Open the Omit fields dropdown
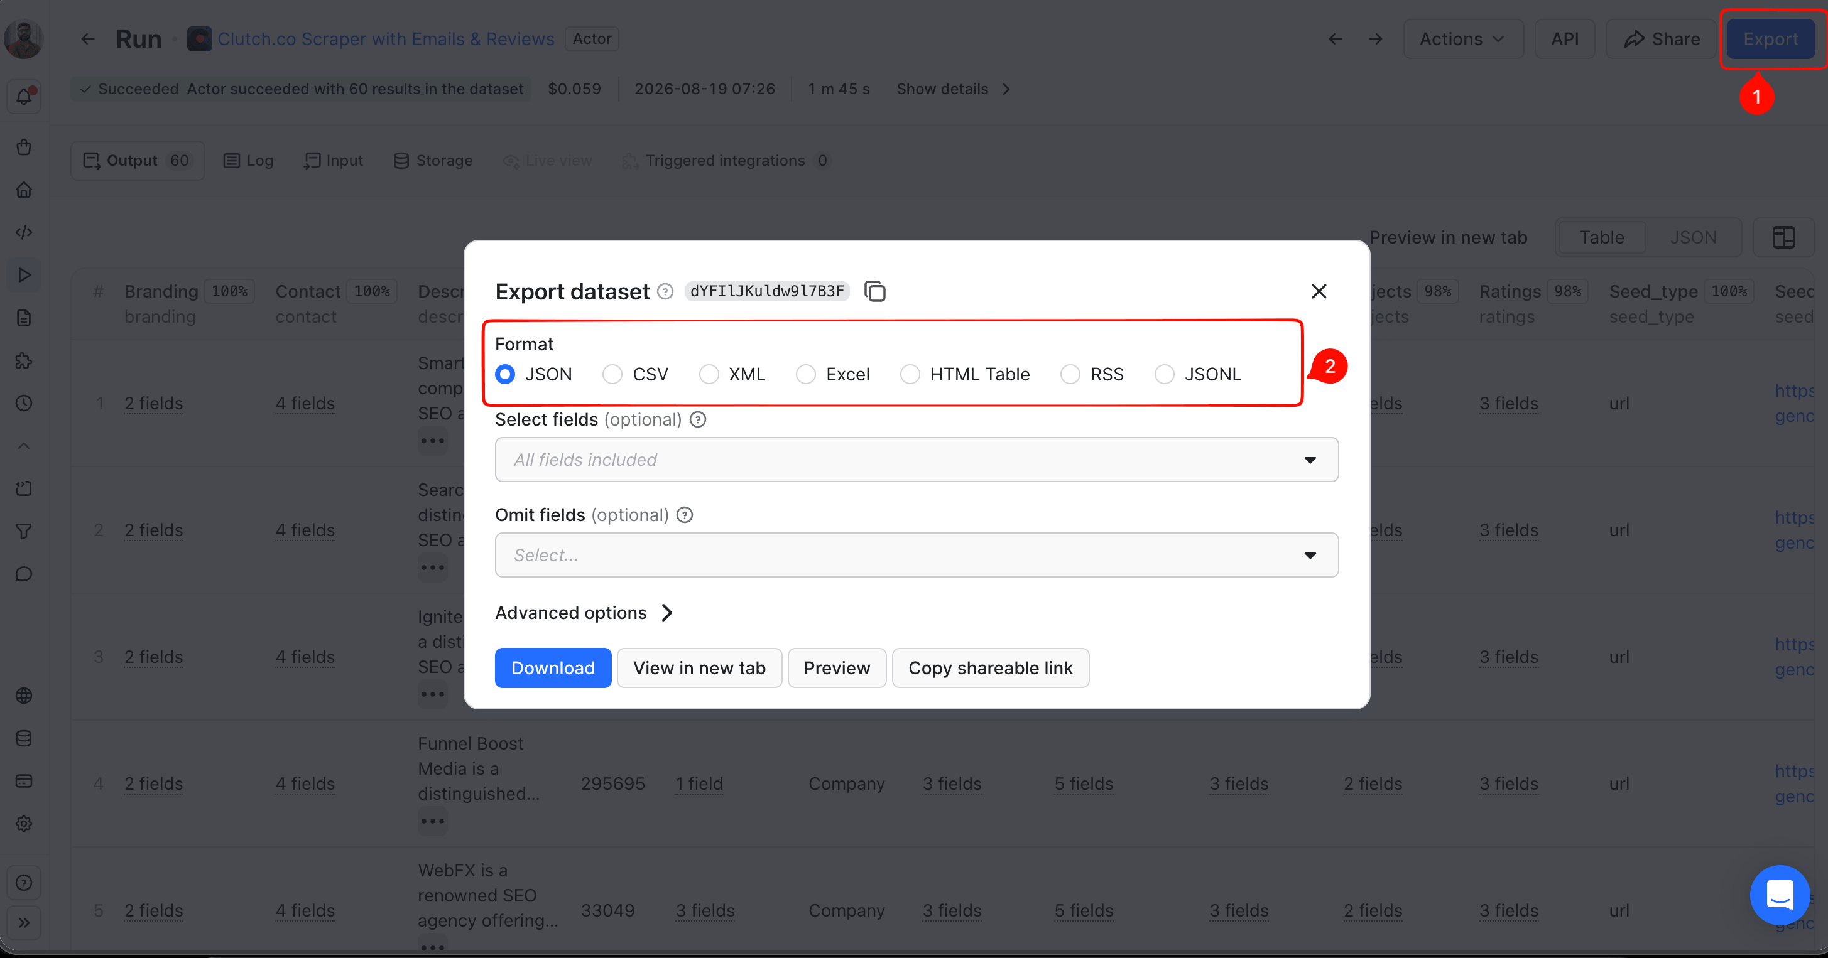 click(916, 554)
